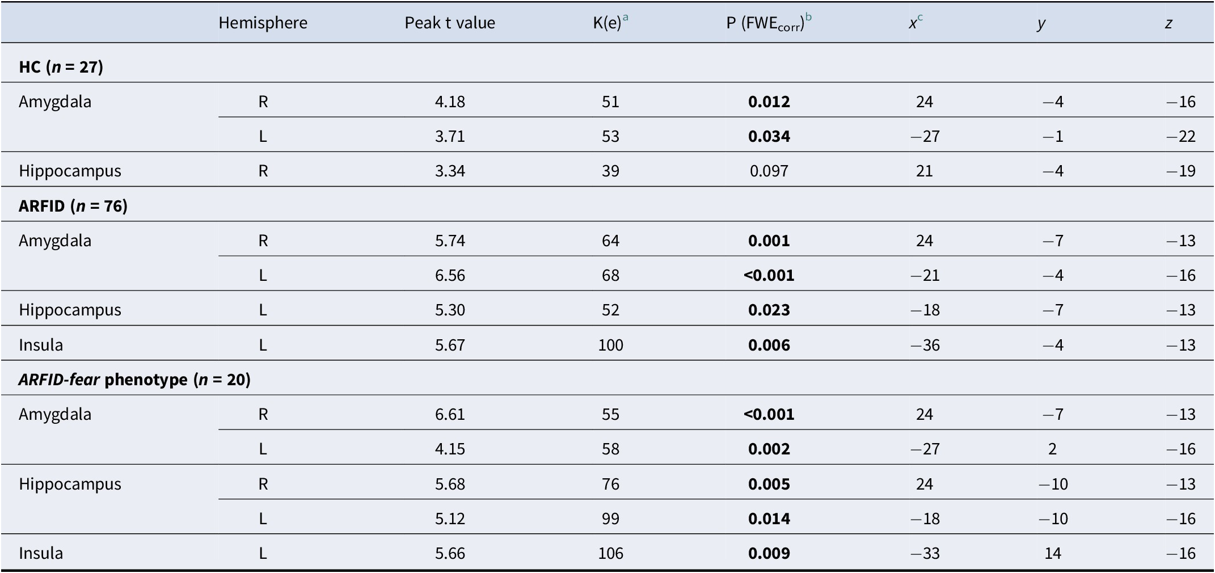Select the non-bold P value 0.097
Viewport: 1215px width, 573px height.
(769, 171)
